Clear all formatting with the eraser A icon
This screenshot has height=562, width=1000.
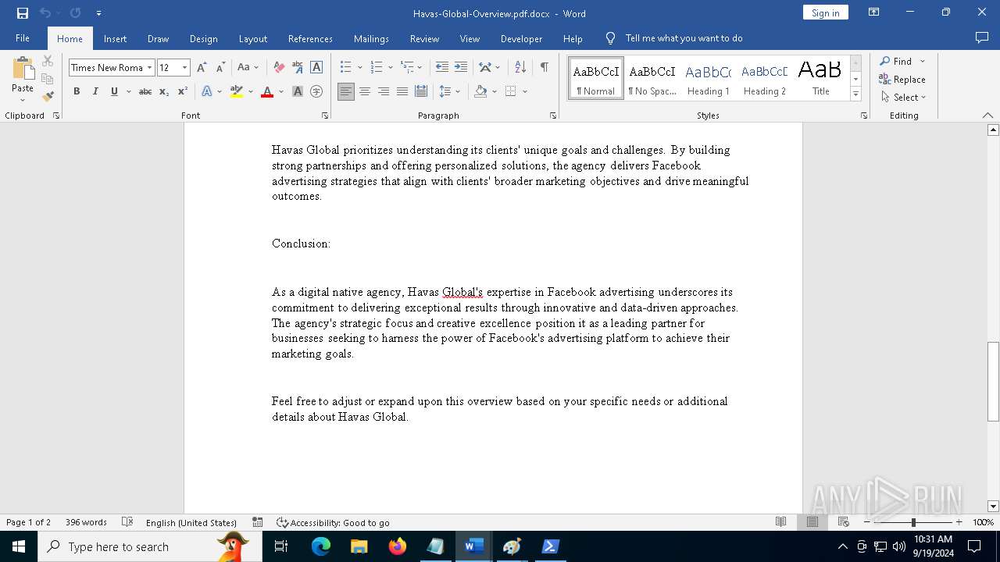click(x=279, y=68)
